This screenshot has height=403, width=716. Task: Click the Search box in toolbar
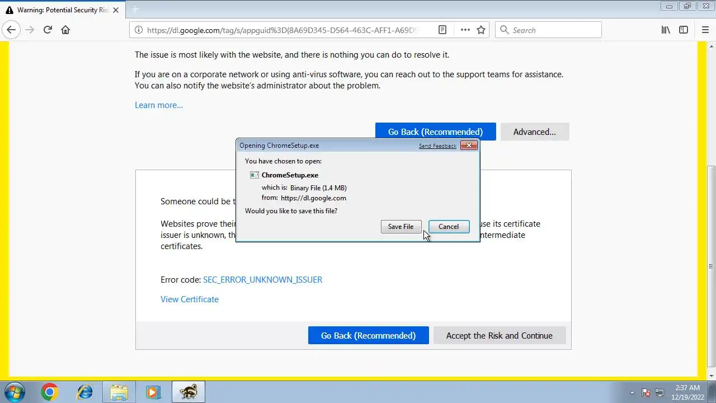(x=548, y=30)
